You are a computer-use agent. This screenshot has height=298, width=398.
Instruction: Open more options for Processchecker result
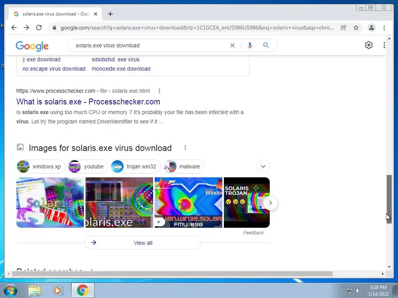point(159,91)
